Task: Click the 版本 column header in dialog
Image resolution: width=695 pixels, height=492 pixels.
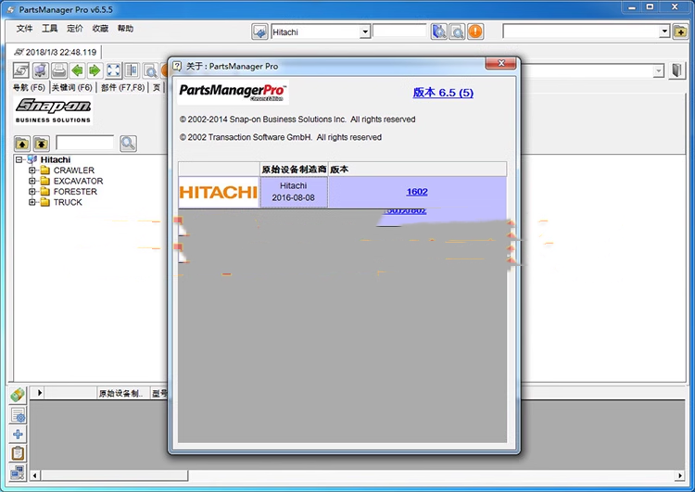Action: click(417, 170)
